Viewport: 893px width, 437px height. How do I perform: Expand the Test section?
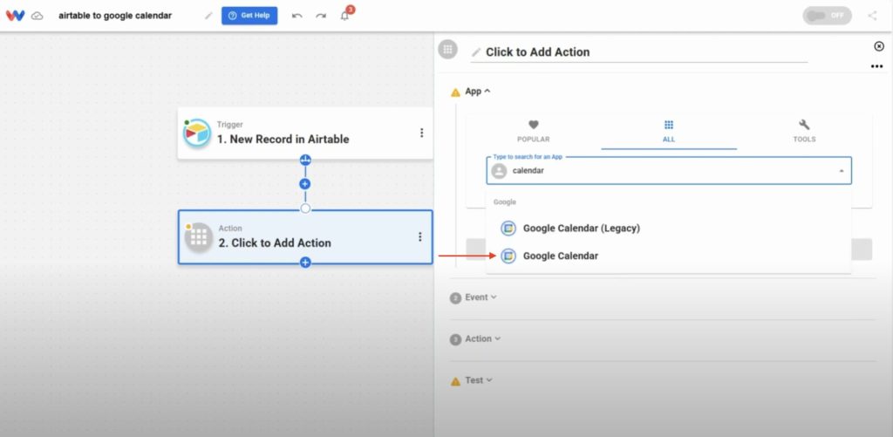point(478,380)
